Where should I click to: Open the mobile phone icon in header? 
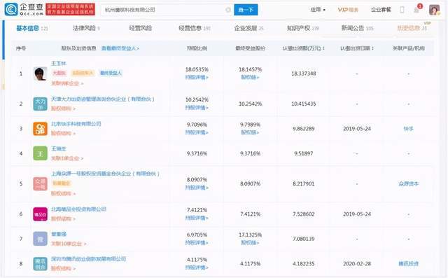pyautogui.click(x=402, y=10)
